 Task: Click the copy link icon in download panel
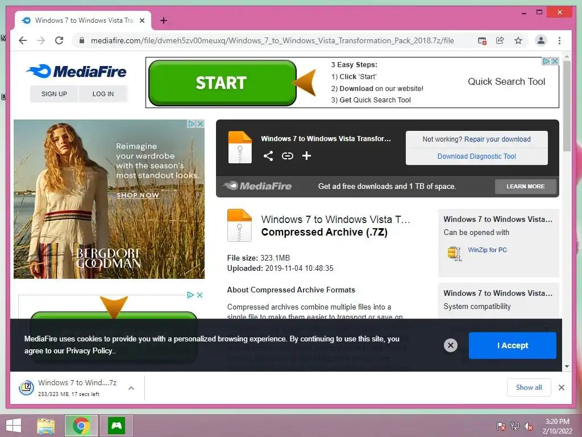[287, 156]
